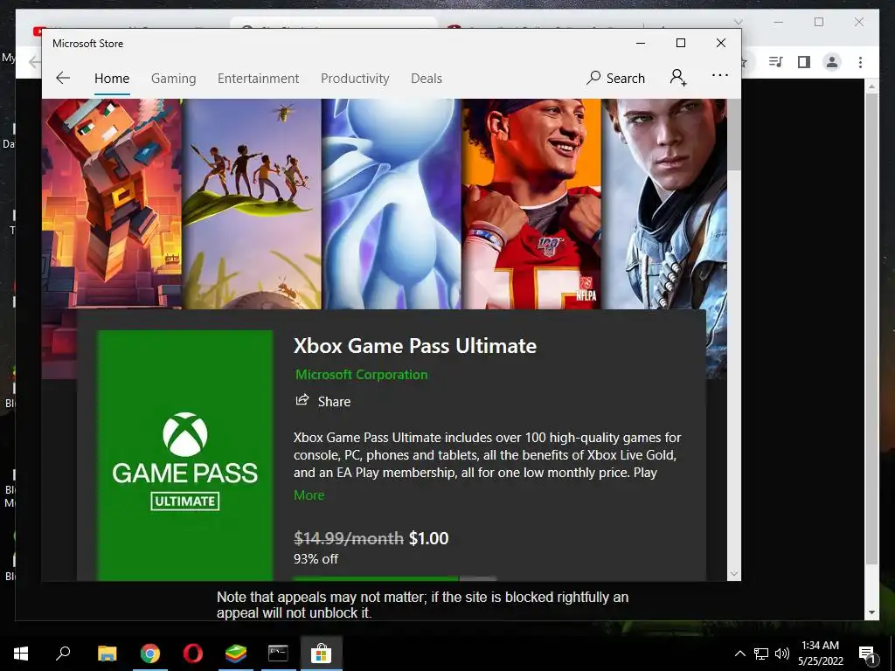895x671 pixels.
Task: Open the command prompt taskbar icon
Action: tap(278, 653)
